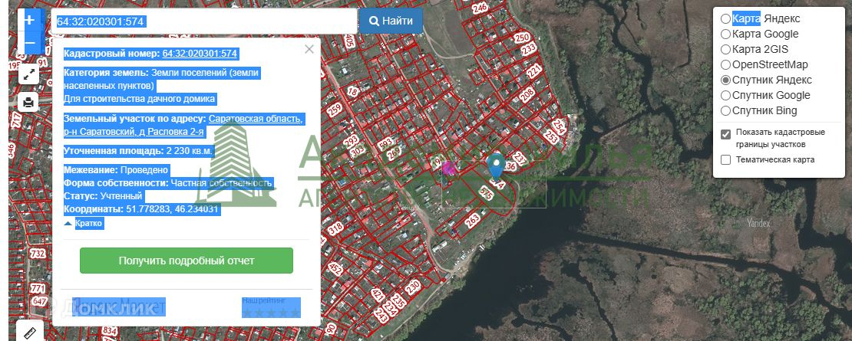This screenshot has width=852, height=341.
Task: Activate the ruler measurement tool
Action: (x=28, y=332)
